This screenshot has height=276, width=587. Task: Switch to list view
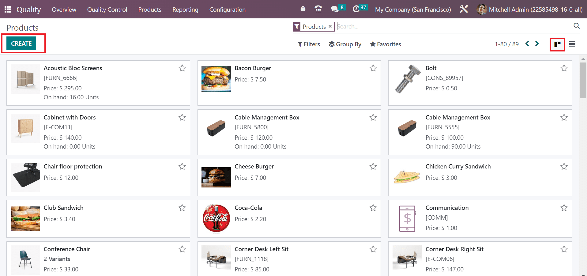(572, 44)
